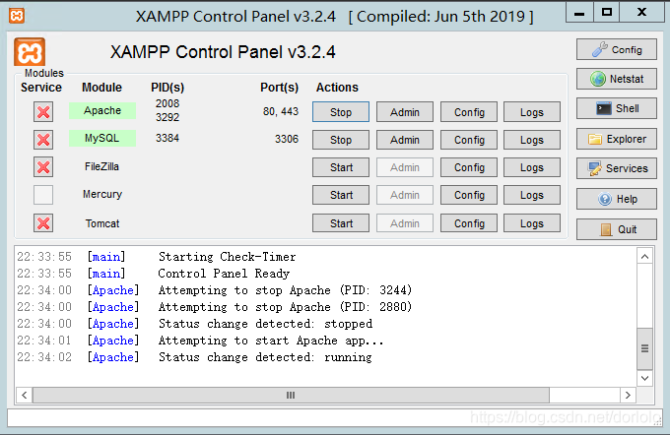
Task: Open Explorer with the folder icon
Action: pos(616,139)
